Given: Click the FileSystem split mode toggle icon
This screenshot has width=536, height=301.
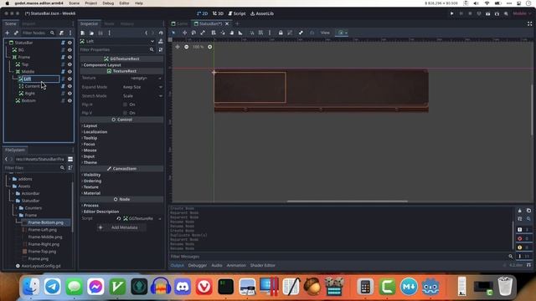Looking at the screenshot, I should point(70,159).
